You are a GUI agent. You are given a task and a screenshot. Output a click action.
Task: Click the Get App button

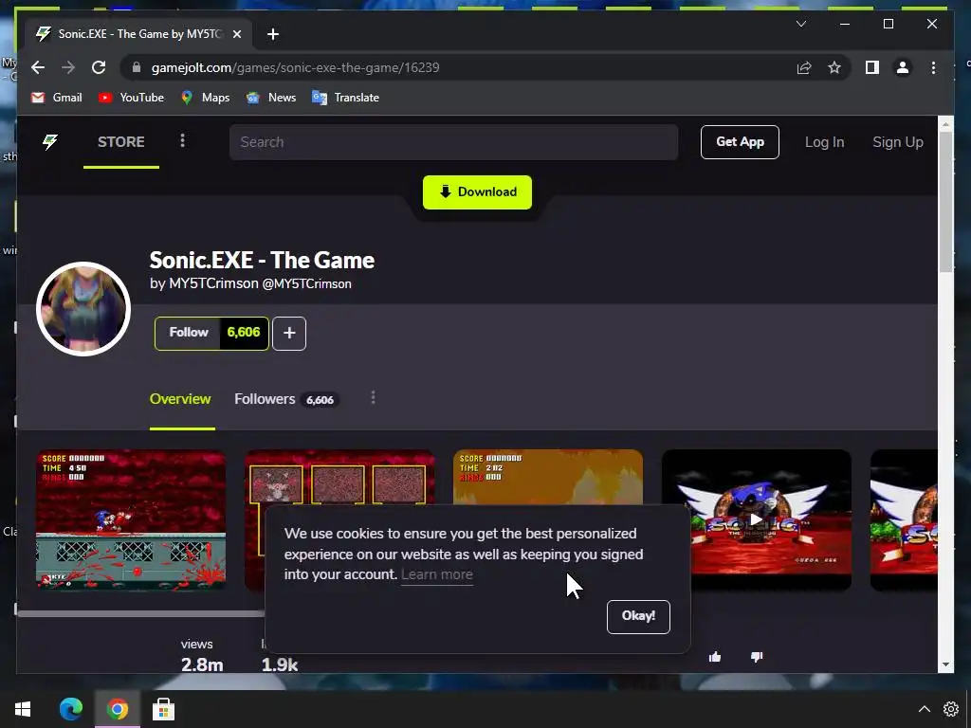pyautogui.click(x=740, y=142)
